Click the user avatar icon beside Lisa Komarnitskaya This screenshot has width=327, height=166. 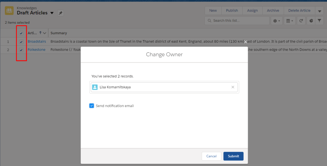(x=95, y=87)
